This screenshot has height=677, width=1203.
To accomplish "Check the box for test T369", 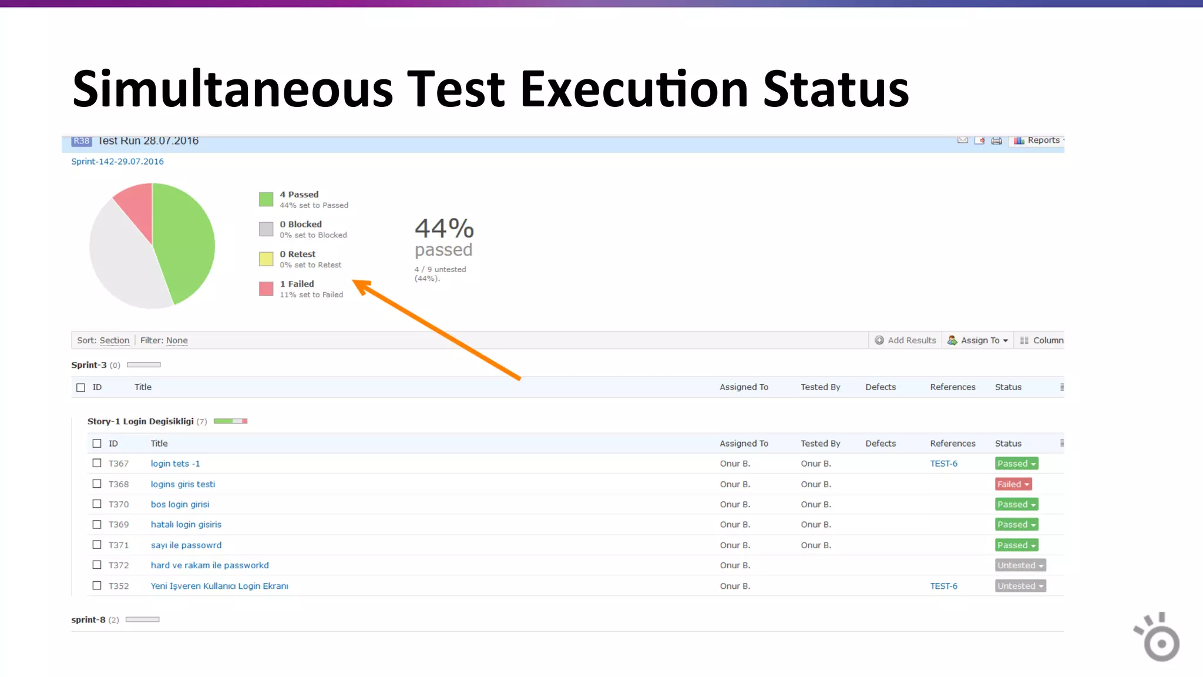I will [x=97, y=524].
